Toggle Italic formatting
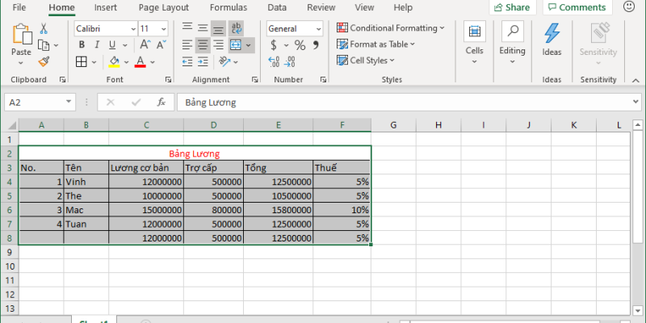 pos(97,44)
